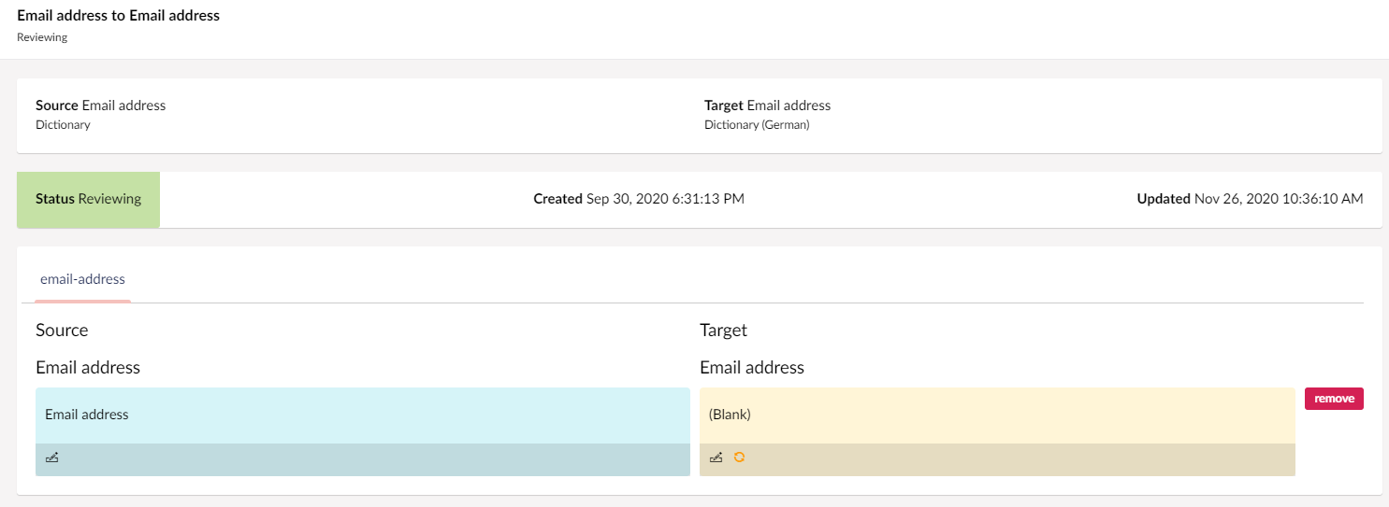Click the Created Sep 30, 2020 timestamp
The image size is (1389, 507).
(x=639, y=199)
